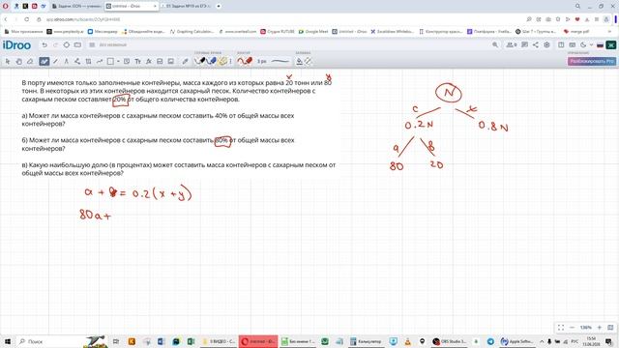Viewport: 619px width, 348px height.
Task: Select the eyedropper color picker tool
Action: pos(185,61)
